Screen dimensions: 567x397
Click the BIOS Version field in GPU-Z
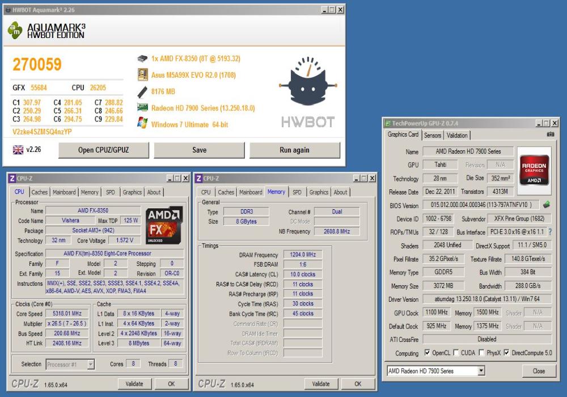pos(481,205)
